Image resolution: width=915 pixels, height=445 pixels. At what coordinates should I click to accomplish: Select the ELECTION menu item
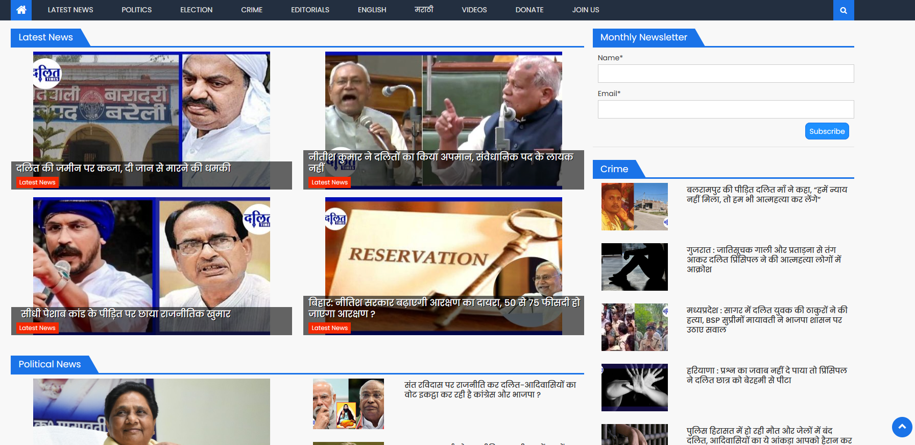196,10
